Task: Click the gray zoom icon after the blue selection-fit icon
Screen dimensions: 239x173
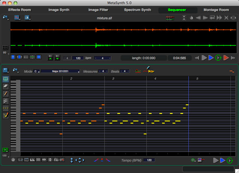Action: (x=26, y=57)
